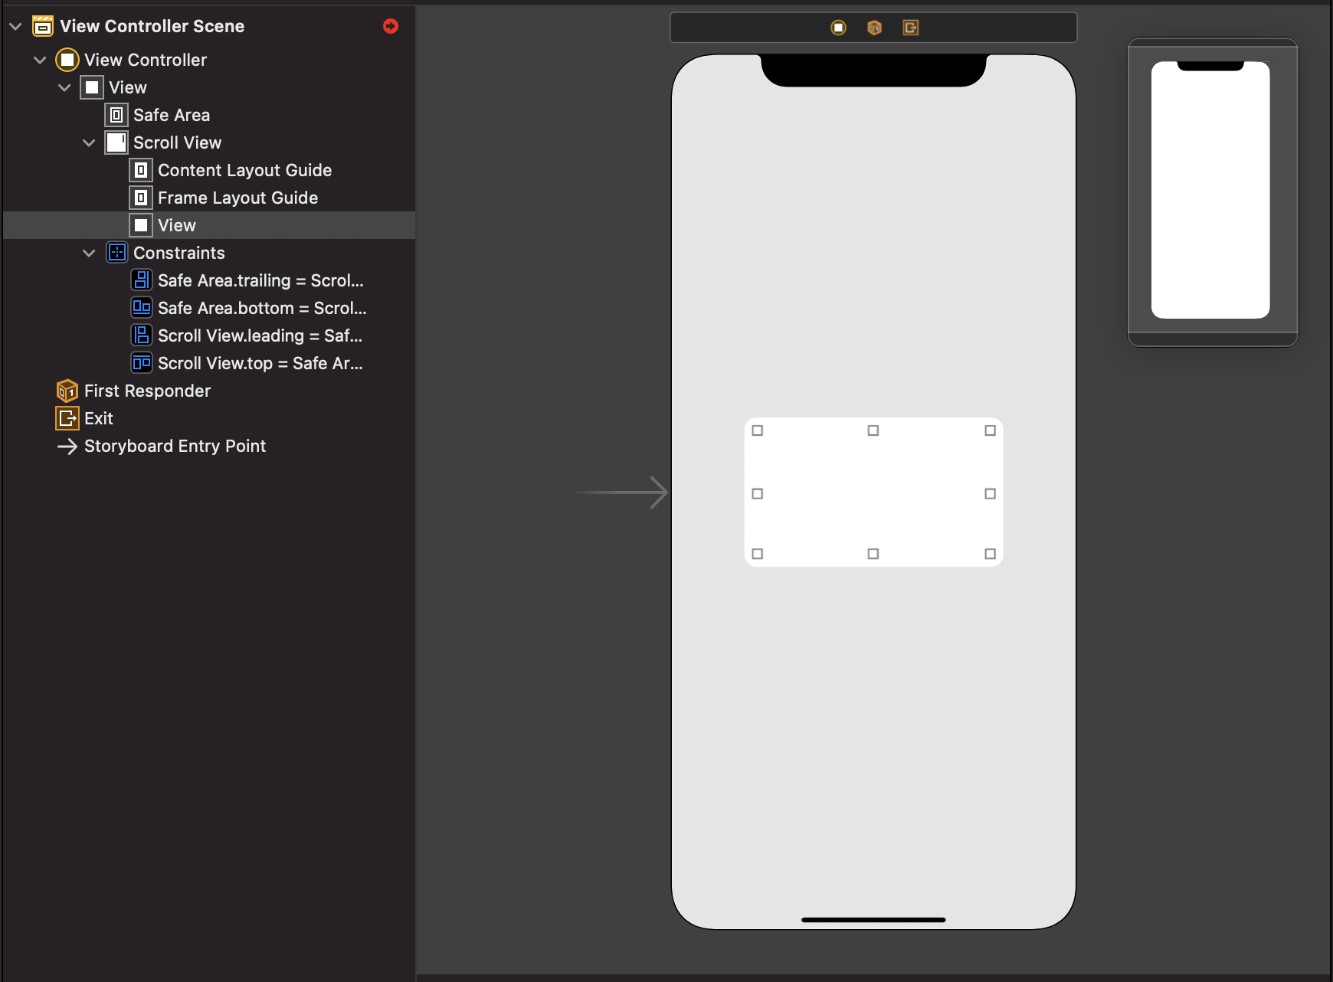Screen dimensions: 1333x982
Task: Click the storyboard entry arrow on canvas
Action: coord(621,493)
